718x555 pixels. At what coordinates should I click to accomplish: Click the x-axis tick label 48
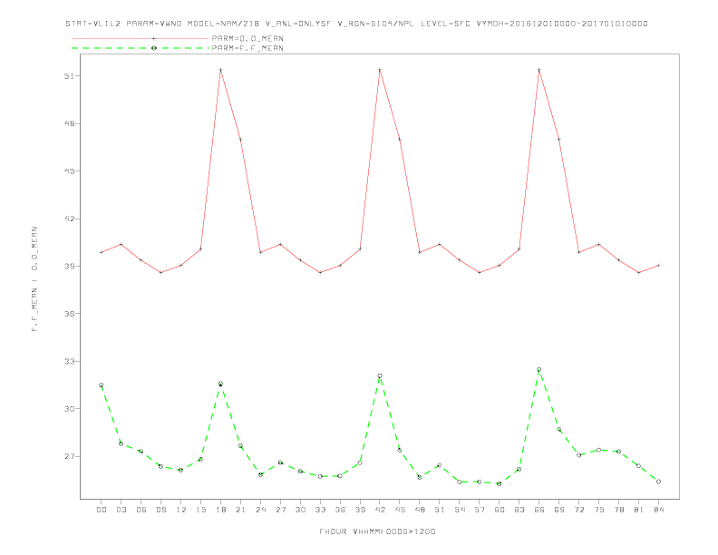(420, 510)
